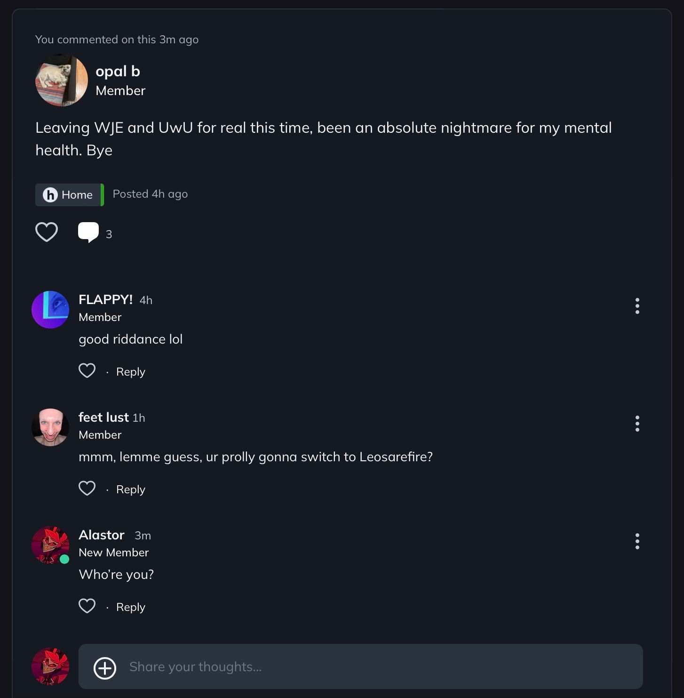Open the comments bubble icon on post
Screen dimensions: 684x698
click(x=88, y=232)
